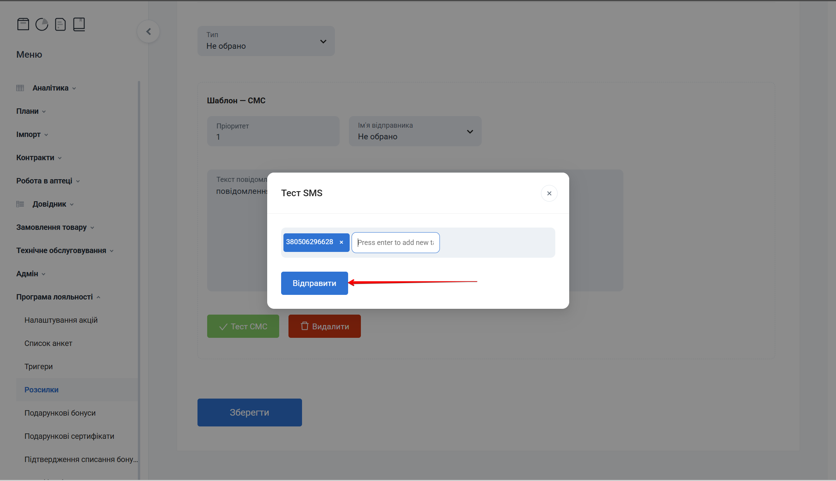Click the table icon beside Аналітика
The width and height of the screenshot is (836, 481).
click(x=20, y=88)
